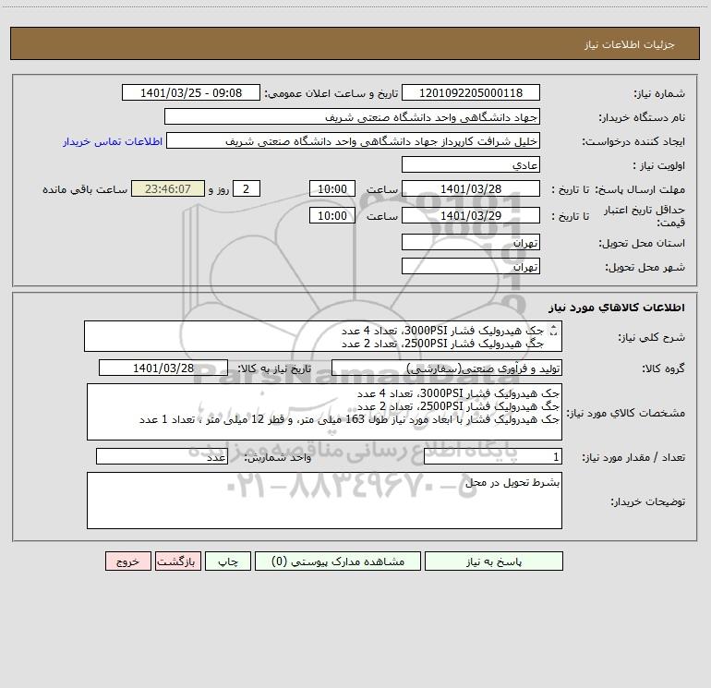
Task: Click the اولویت نیاز field showing عادی
Action: (471, 164)
